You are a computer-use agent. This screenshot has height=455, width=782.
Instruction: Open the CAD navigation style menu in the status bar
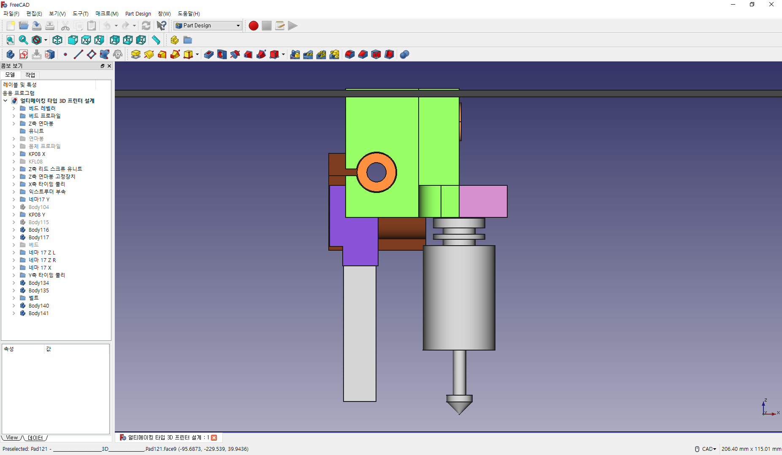click(709, 449)
